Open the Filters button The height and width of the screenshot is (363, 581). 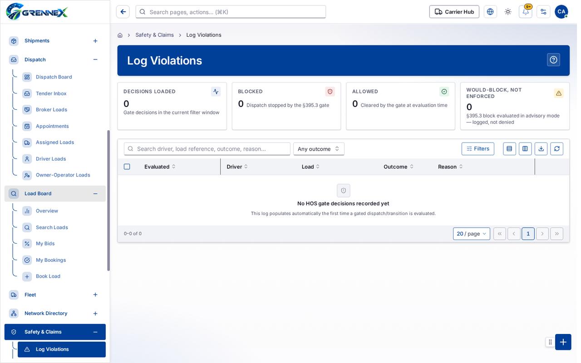tap(478, 149)
